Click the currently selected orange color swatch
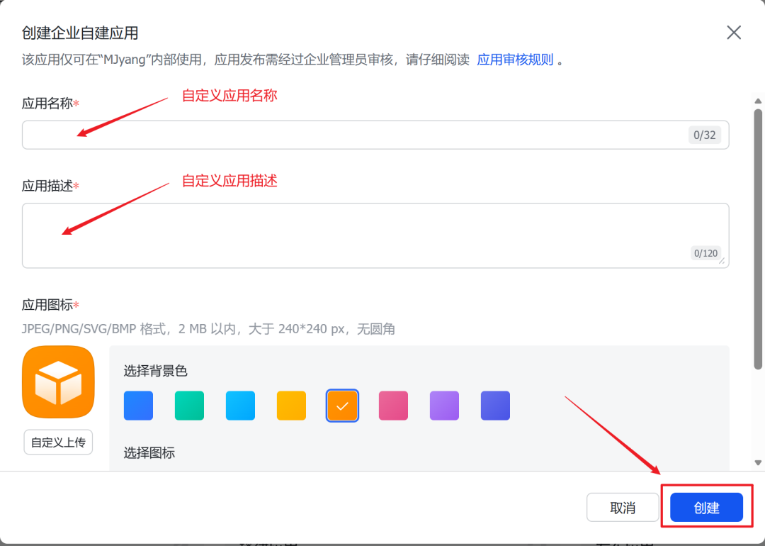The height and width of the screenshot is (546, 765). 342,406
